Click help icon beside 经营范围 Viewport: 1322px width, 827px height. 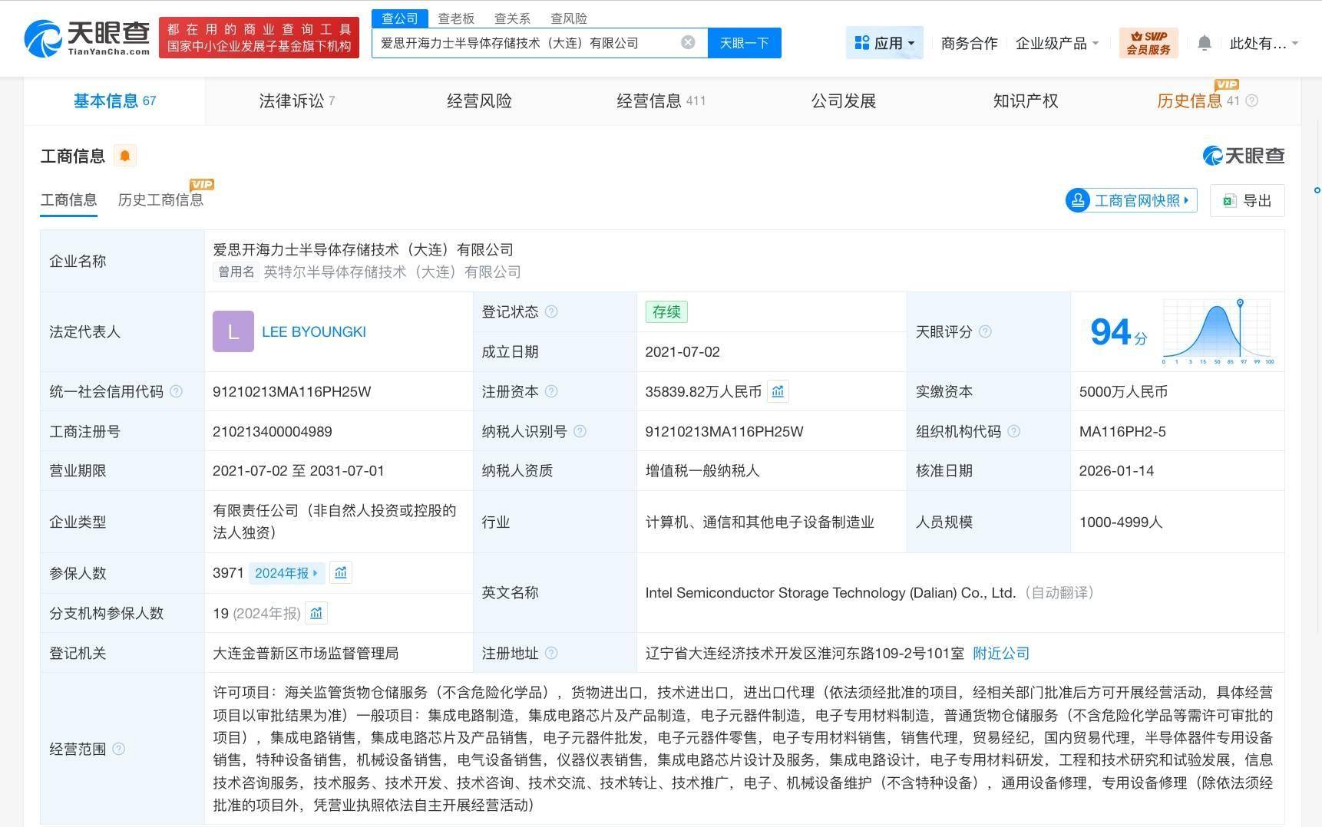[x=118, y=749]
